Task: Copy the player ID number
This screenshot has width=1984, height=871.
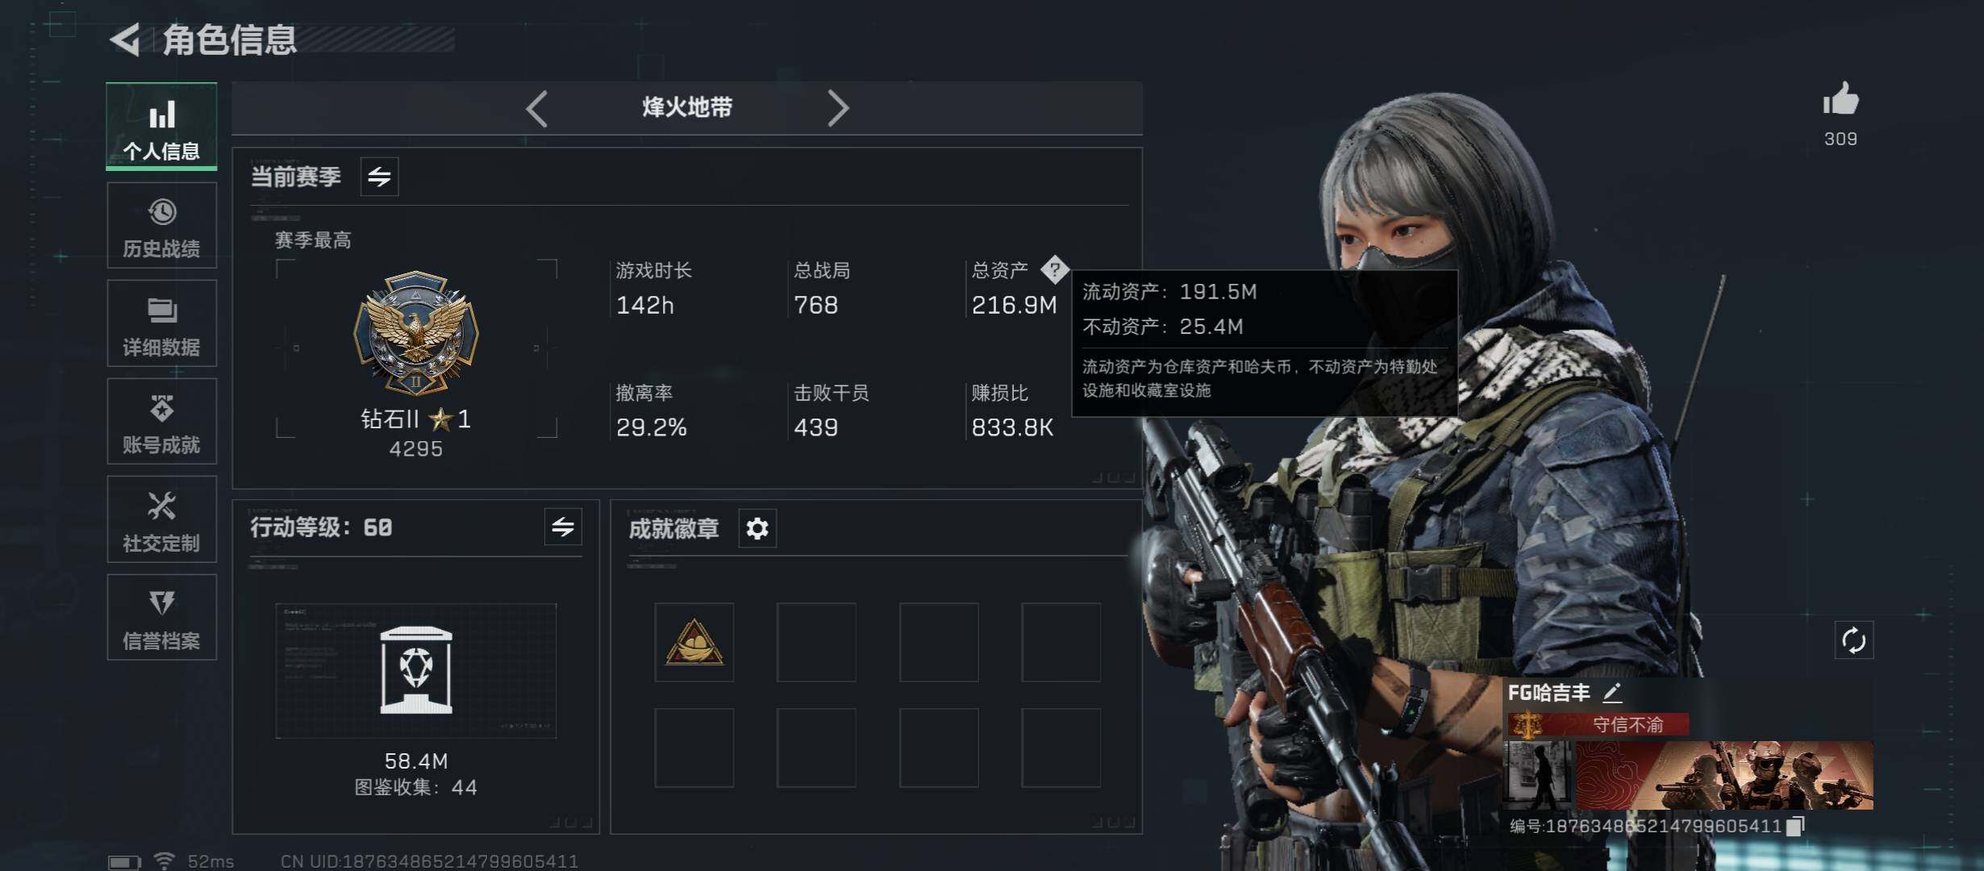Action: (1795, 826)
